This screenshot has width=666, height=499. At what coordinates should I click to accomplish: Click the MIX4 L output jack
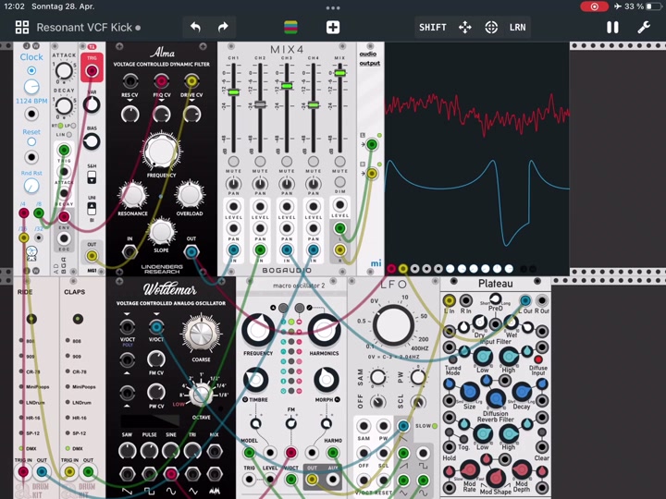click(x=339, y=228)
